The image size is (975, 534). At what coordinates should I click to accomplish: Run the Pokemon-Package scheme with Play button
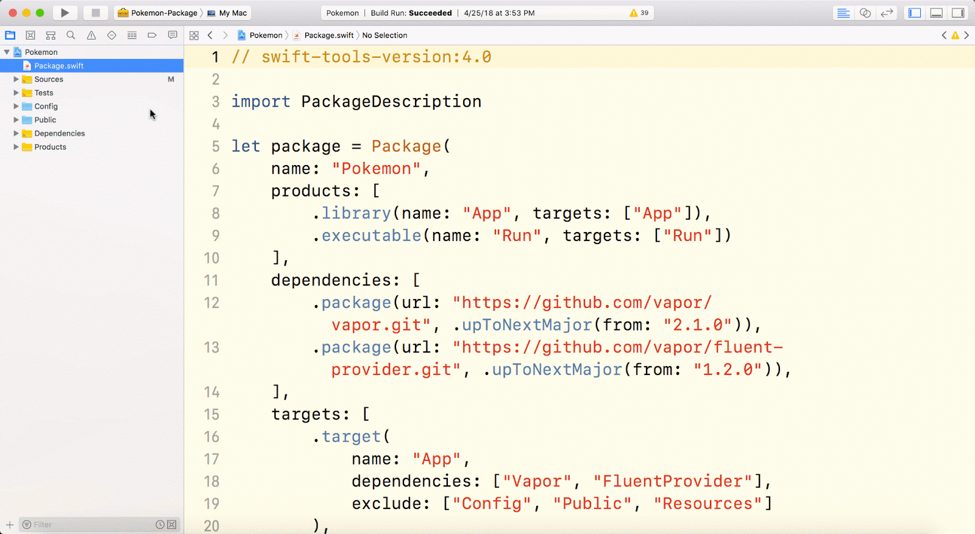pyautogui.click(x=65, y=13)
